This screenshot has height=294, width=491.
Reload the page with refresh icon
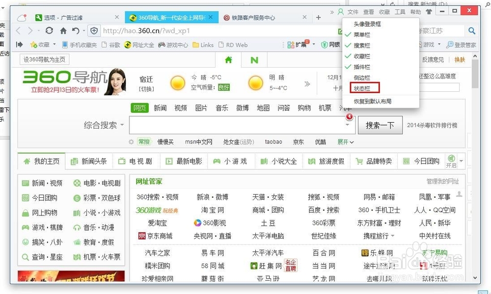49,31
